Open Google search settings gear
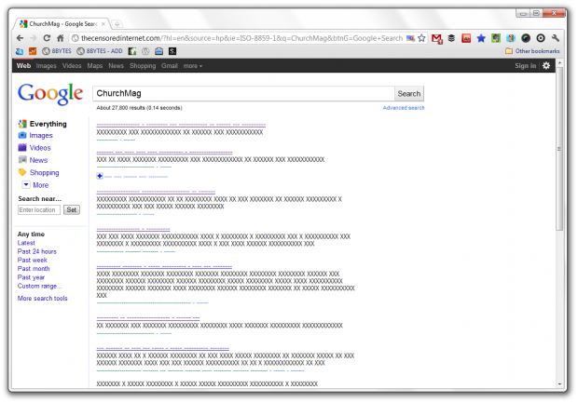This screenshot has width=578, height=402. click(x=546, y=65)
